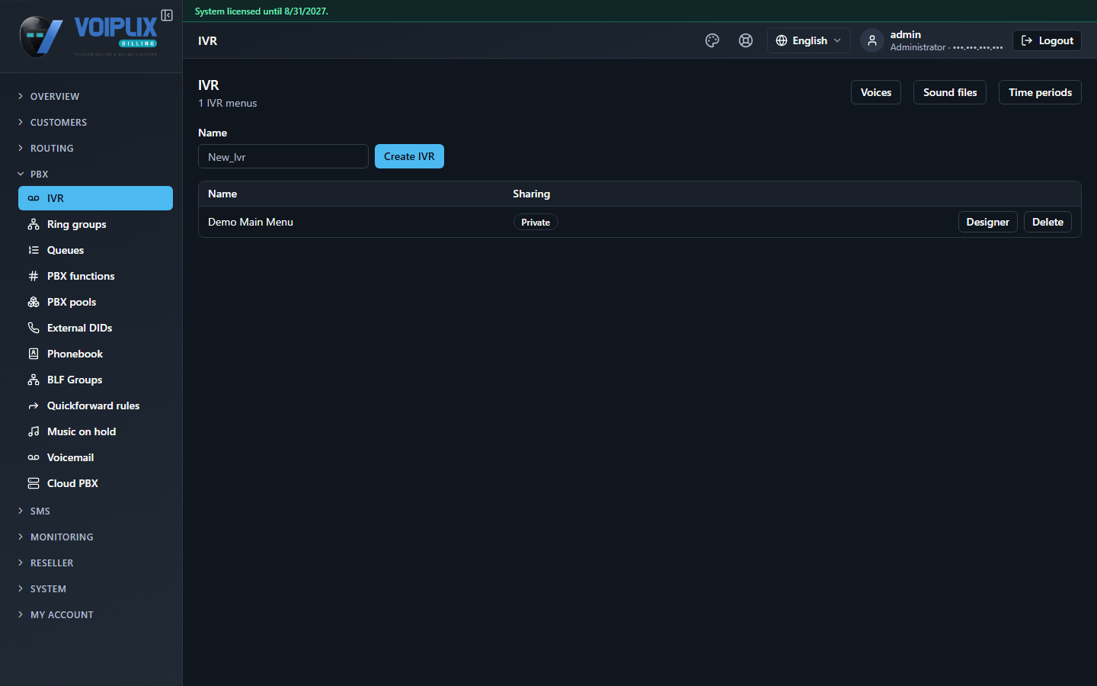Open the Sound files page
1097x686 pixels.
pyautogui.click(x=950, y=92)
